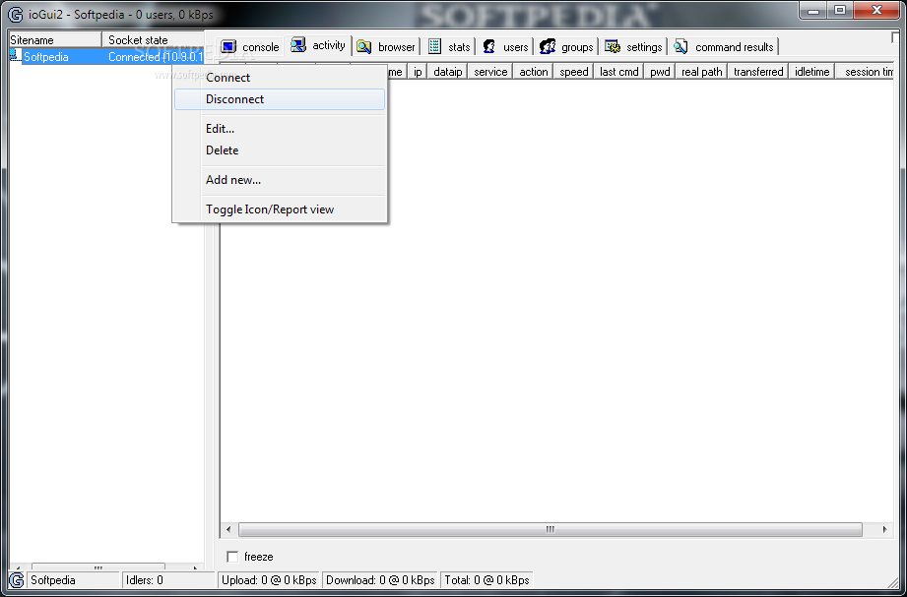This screenshot has height=597, width=907.
Task: Click activity list left scroll arrow
Action: coord(228,529)
